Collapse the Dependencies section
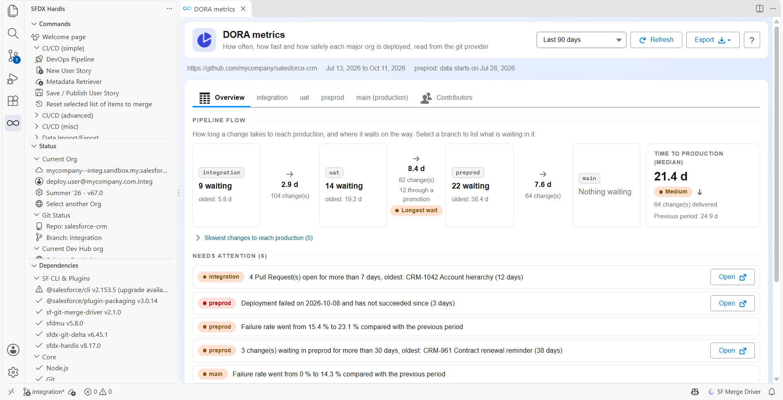Viewport: 783px width, 400px height. click(58, 265)
